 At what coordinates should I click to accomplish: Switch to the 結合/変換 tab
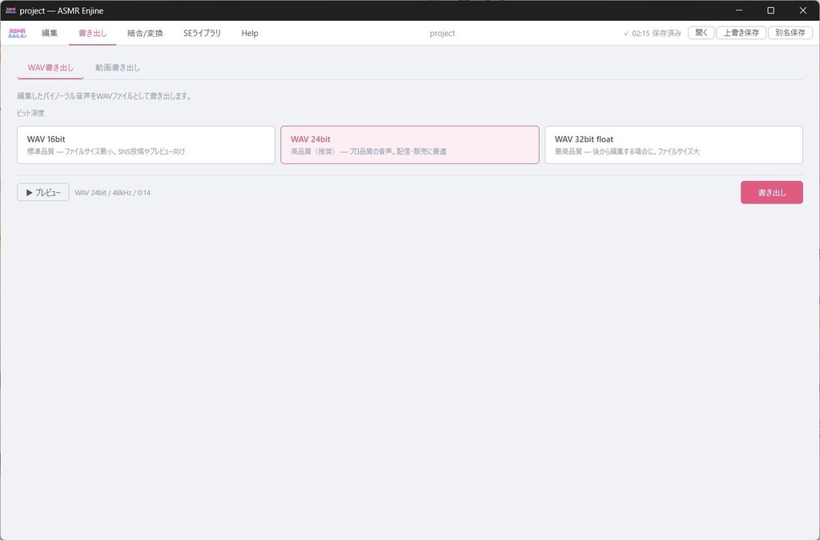click(x=145, y=33)
